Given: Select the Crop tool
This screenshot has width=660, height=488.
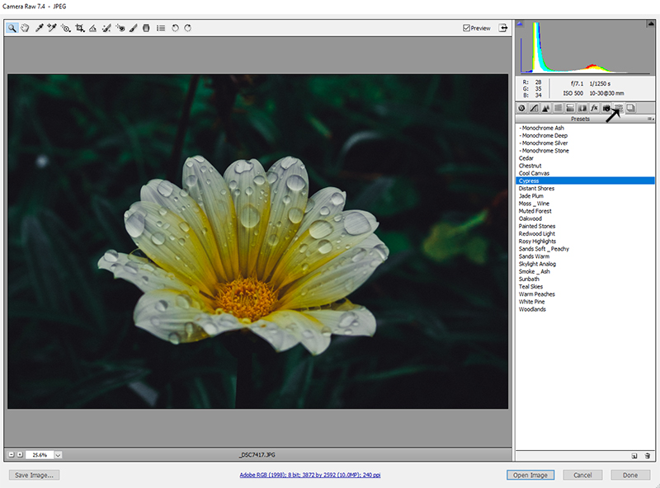Looking at the screenshot, I should click(x=79, y=28).
